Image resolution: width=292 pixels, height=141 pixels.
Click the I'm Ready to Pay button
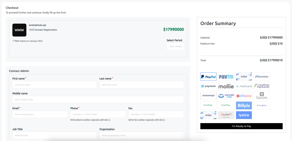coord(241,126)
